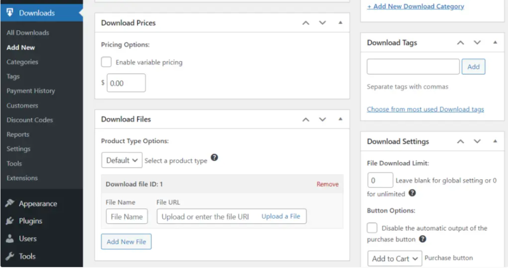Click the price amount input field
The width and height of the screenshot is (508, 268).
(126, 83)
